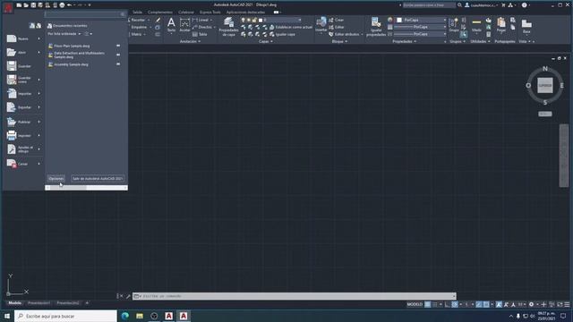The image size is (573, 322).
Task: Click Igualar propiedades tool
Action: tap(376, 27)
